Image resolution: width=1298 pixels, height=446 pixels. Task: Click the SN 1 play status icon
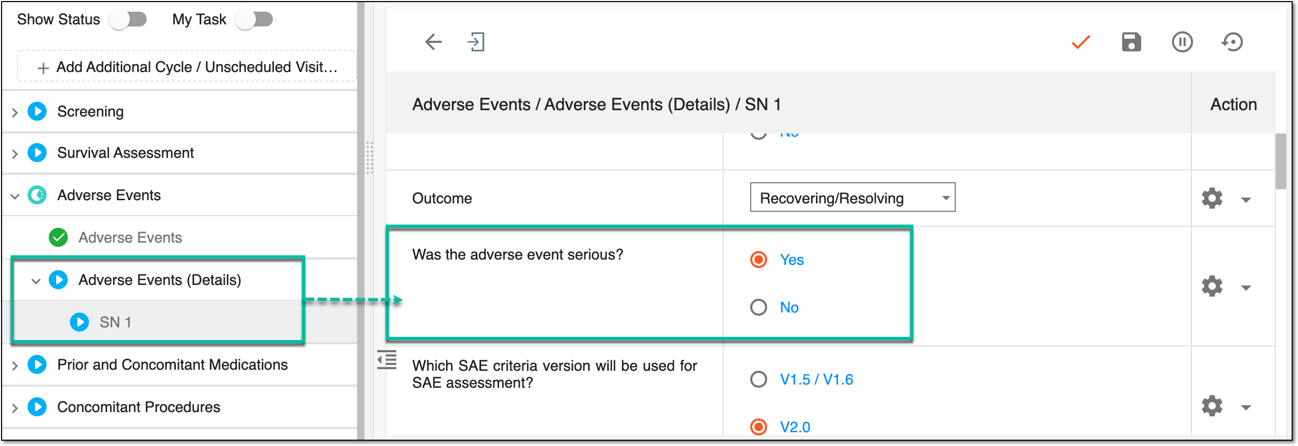79,322
